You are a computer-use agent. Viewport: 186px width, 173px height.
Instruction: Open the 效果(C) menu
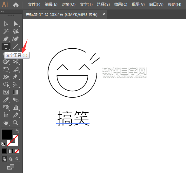(121, 4)
